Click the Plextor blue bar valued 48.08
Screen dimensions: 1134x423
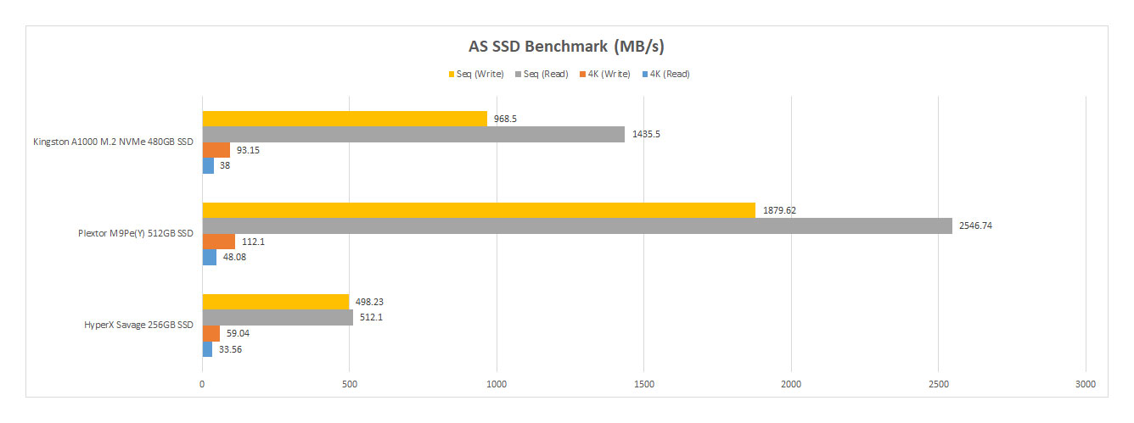[210, 257]
